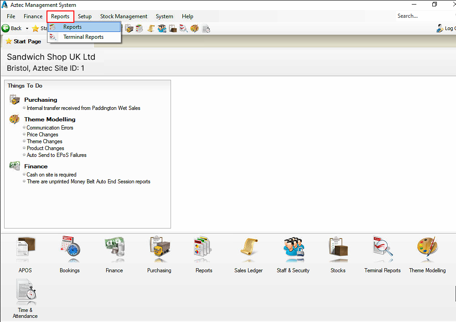Select Reports in the open dropdown menu
This screenshot has height=322, width=456.
(73, 27)
